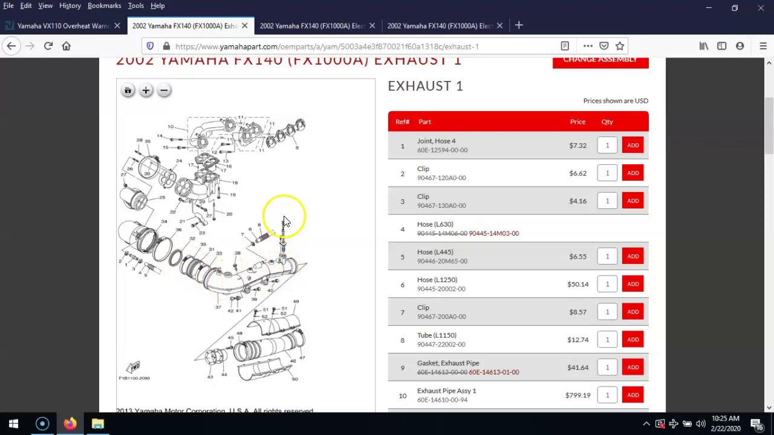Screen dimensions: 774x435
Task: Open the File menu
Action: [8, 5]
